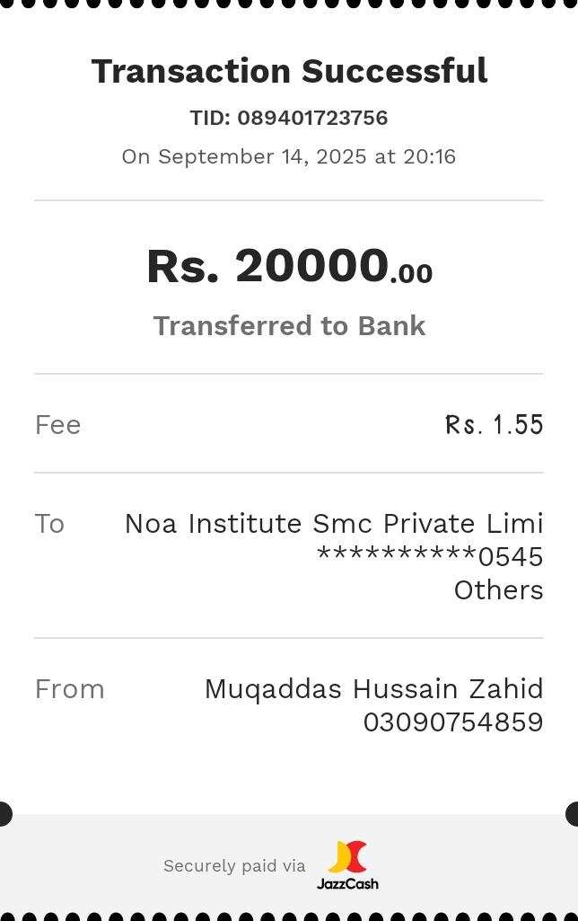Screen dimensions: 578x921
Task: Click the To label
Action: (49, 523)
